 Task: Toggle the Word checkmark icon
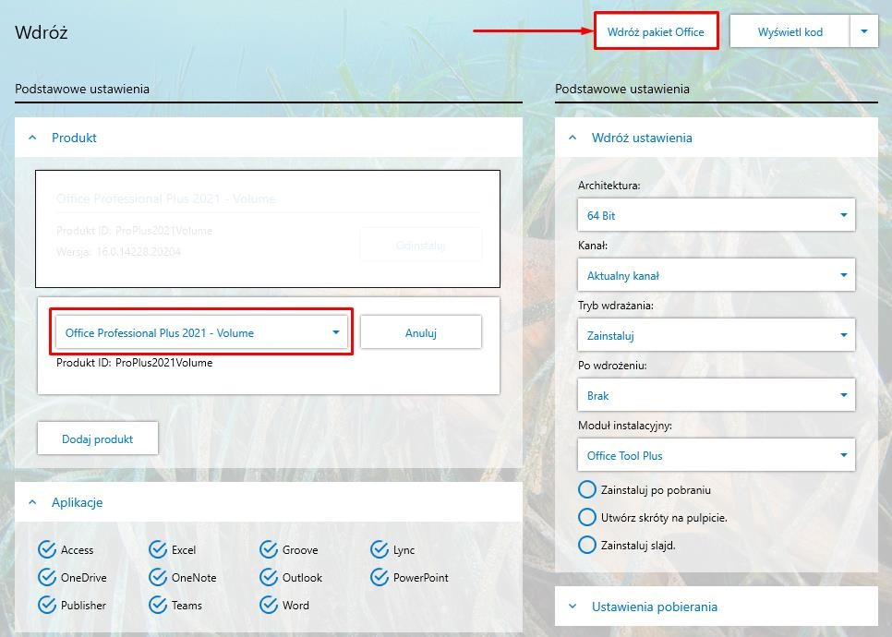(x=269, y=606)
